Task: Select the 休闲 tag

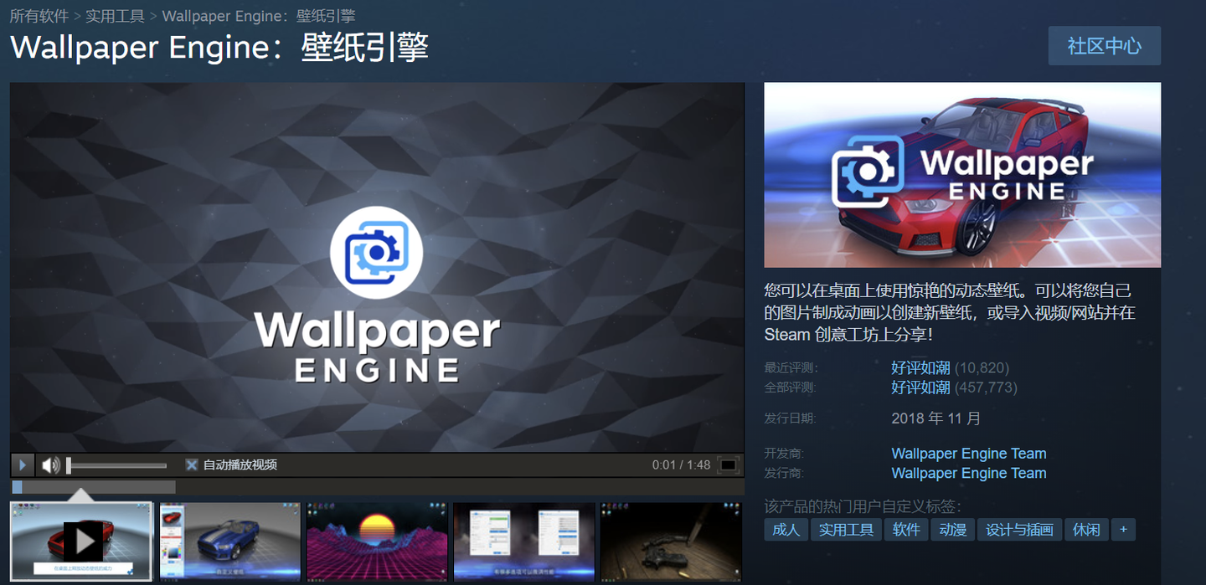Action: (x=1086, y=529)
